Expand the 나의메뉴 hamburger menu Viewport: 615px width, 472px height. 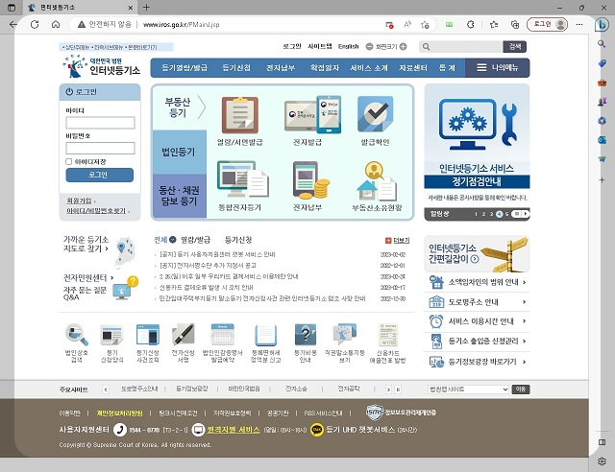[498, 68]
